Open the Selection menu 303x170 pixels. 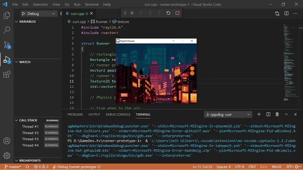(40, 4)
